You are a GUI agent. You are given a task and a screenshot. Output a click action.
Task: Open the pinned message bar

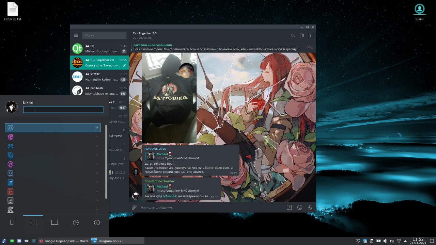point(218,47)
